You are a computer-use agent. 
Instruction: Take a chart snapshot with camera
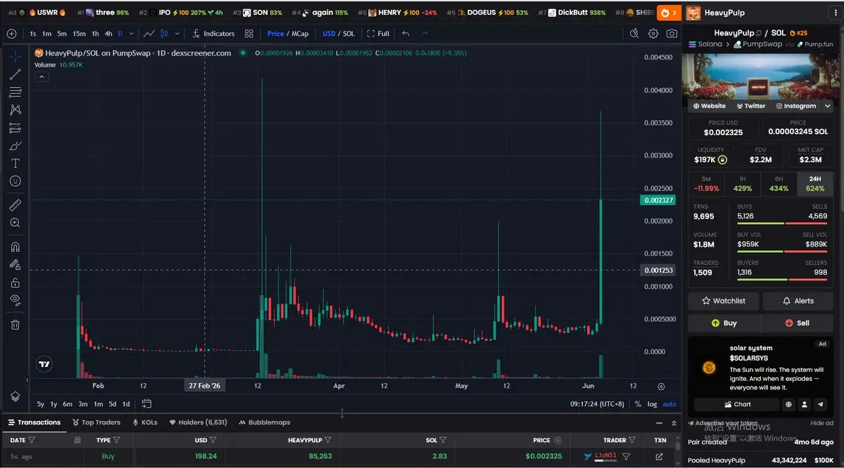672,33
